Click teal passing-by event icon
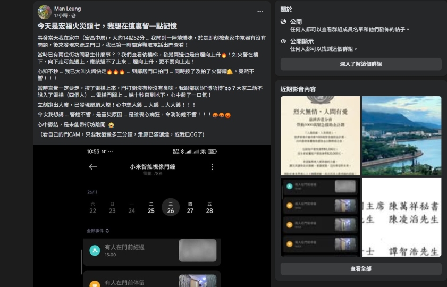 pyautogui.click(x=95, y=250)
